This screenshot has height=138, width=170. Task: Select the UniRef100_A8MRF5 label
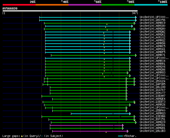152,52
